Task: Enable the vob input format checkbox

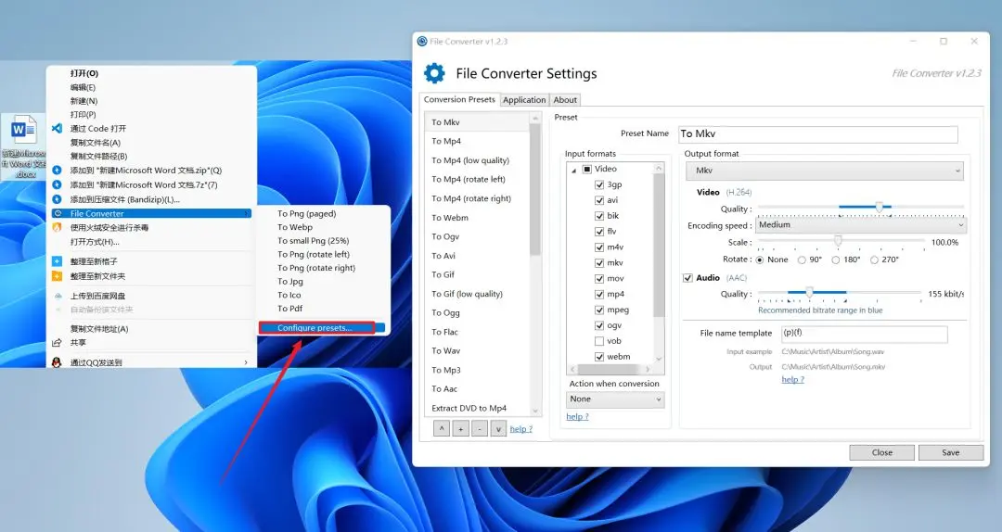Action: pyautogui.click(x=599, y=341)
